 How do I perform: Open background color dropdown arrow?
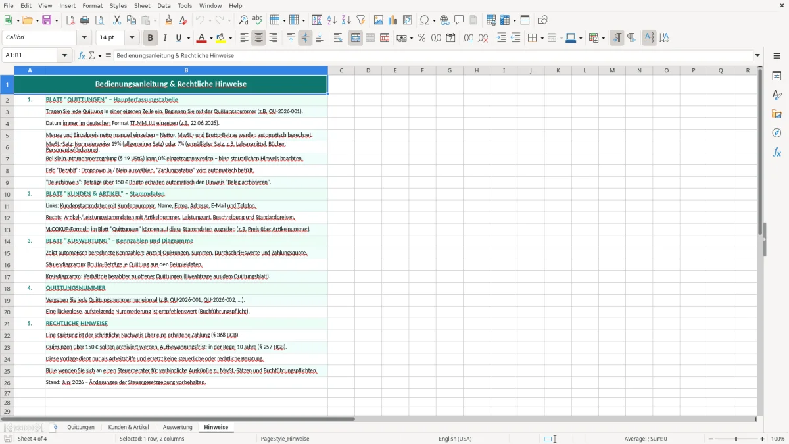click(230, 38)
